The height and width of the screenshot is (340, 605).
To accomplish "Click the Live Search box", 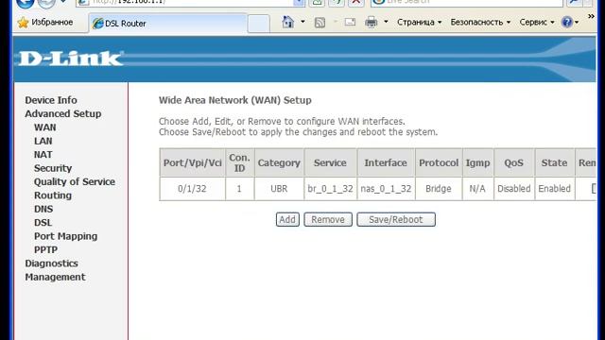I will coord(466,2).
